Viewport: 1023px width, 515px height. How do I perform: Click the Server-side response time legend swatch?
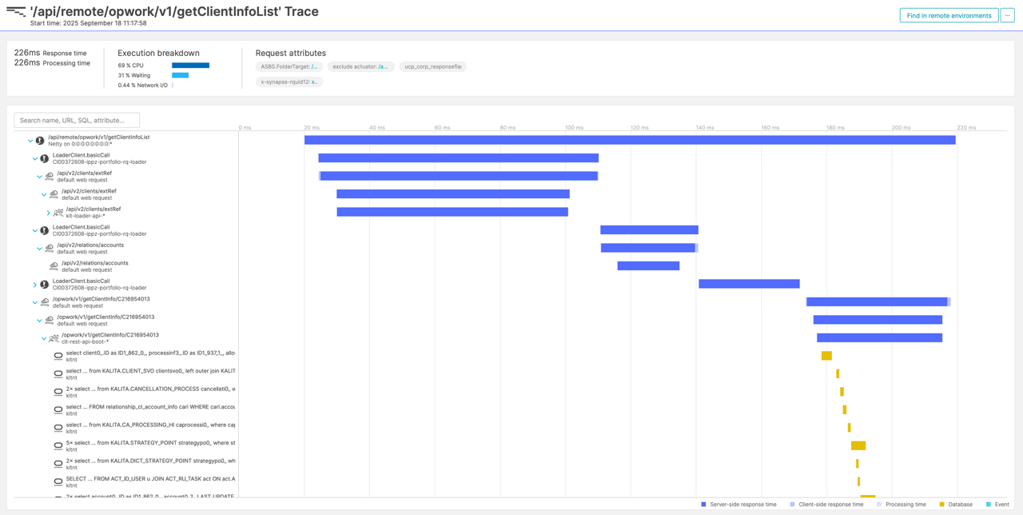click(703, 505)
